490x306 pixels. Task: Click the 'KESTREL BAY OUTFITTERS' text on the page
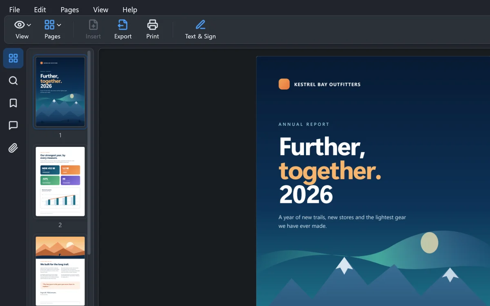click(327, 84)
